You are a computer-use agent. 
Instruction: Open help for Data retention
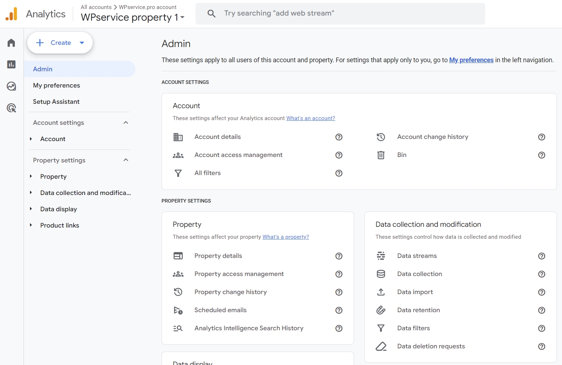click(x=542, y=310)
